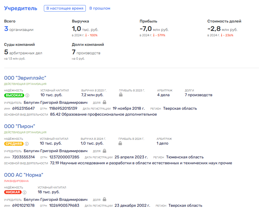The width and height of the screenshot is (259, 209).
Task: Click the '3' organizations total count
Action: (6, 29)
